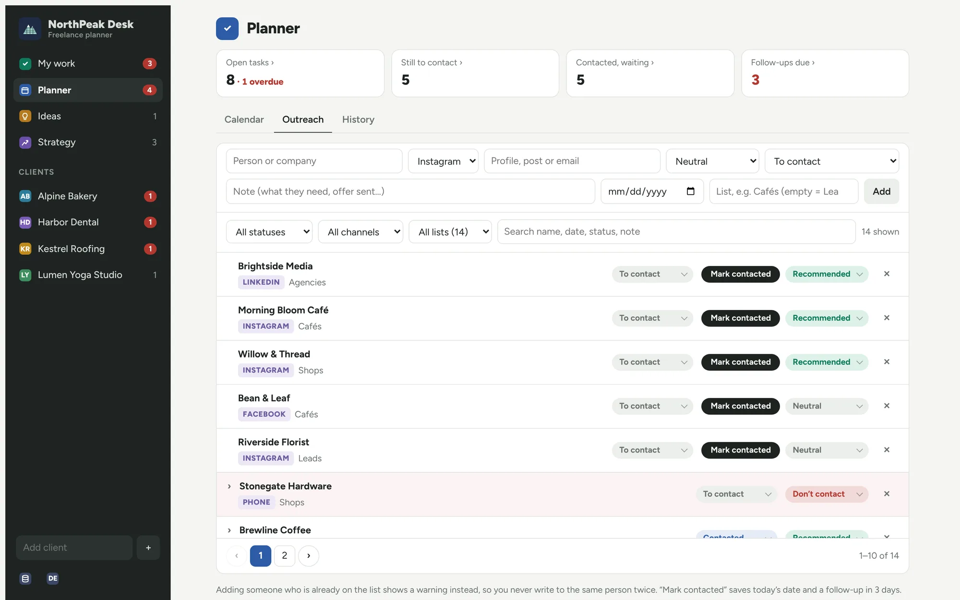Viewport: 960px width, 600px height.
Task: Go to next page with arrow button
Action: point(309,556)
